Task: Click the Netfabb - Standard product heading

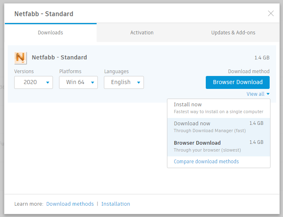Action: [x=59, y=57]
